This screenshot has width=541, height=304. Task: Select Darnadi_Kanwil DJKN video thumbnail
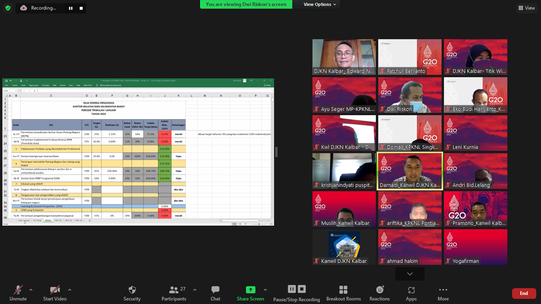[x=410, y=171]
